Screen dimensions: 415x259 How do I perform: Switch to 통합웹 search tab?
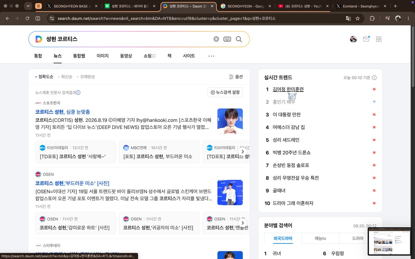tap(79, 56)
